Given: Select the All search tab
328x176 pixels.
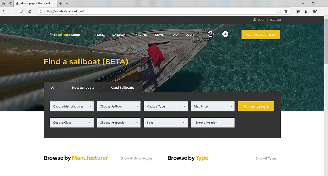Looking at the screenshot, I should coord(53,87).
